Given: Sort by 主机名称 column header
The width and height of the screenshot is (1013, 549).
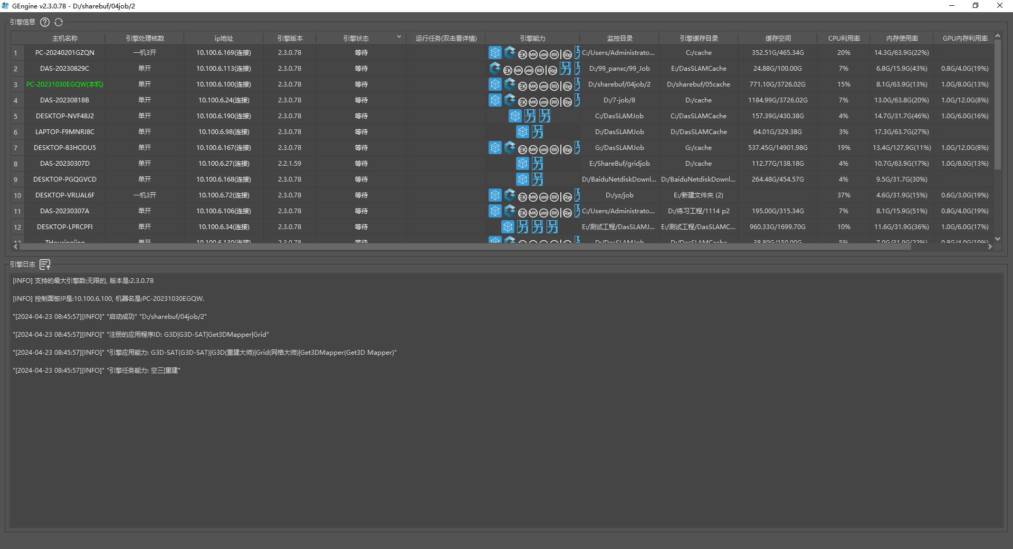Looking at the screenshot, I should tap(65, 39).
